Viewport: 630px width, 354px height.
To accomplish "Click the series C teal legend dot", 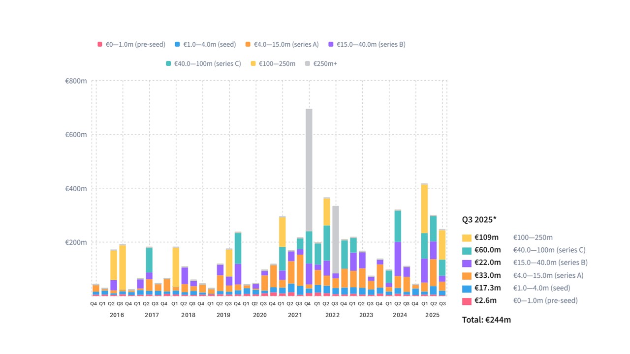I will pyautogui.click(x=169, y=63).
